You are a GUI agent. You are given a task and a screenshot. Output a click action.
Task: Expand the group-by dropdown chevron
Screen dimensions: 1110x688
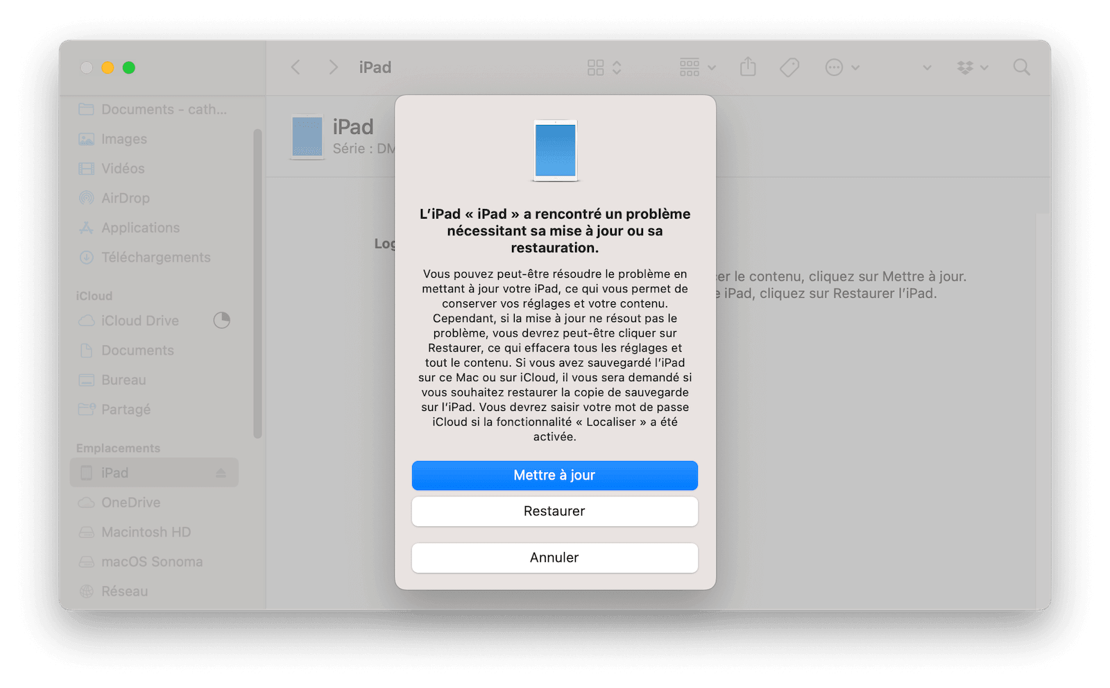click(x=712, y=68)
